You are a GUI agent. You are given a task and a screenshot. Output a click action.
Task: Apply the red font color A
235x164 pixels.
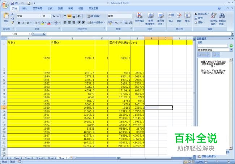pos(49,23)
